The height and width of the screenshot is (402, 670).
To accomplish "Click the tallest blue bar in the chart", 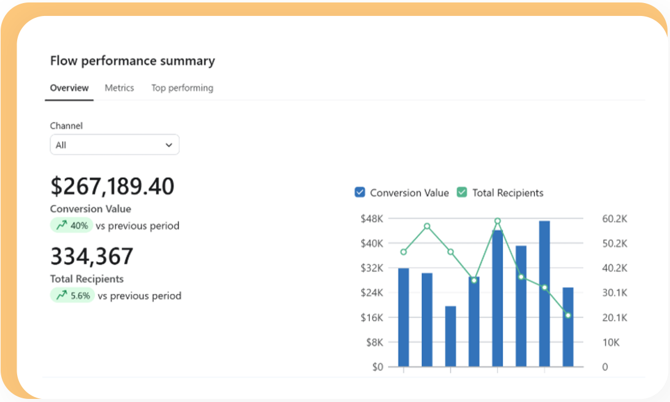I will click(544, 295).
